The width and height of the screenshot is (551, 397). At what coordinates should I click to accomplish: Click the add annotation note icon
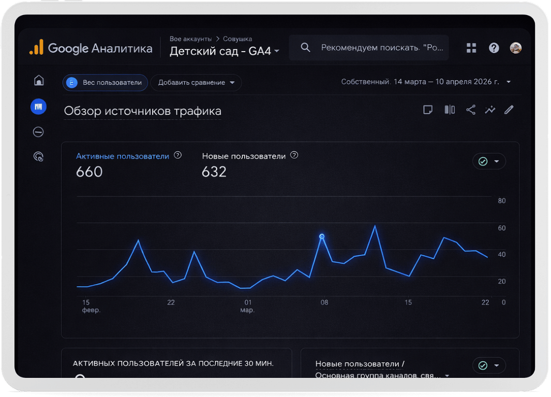click(x=428, y=110)
